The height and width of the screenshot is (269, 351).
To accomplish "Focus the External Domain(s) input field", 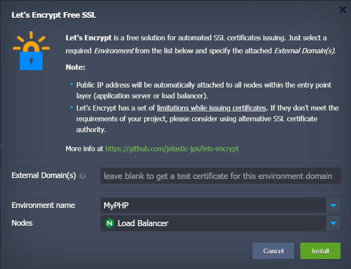I will point(221,176).
